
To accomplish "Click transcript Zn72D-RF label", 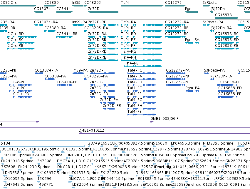I will click(x=97, y=22).
